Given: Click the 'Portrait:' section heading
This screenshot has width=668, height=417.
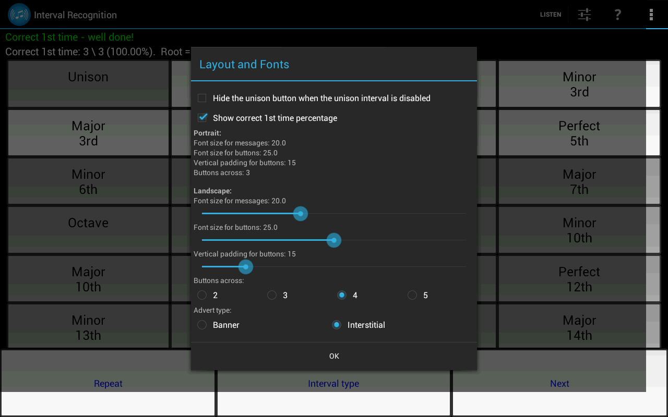Looking at the screenshot, I should click(x=207, y=133).
